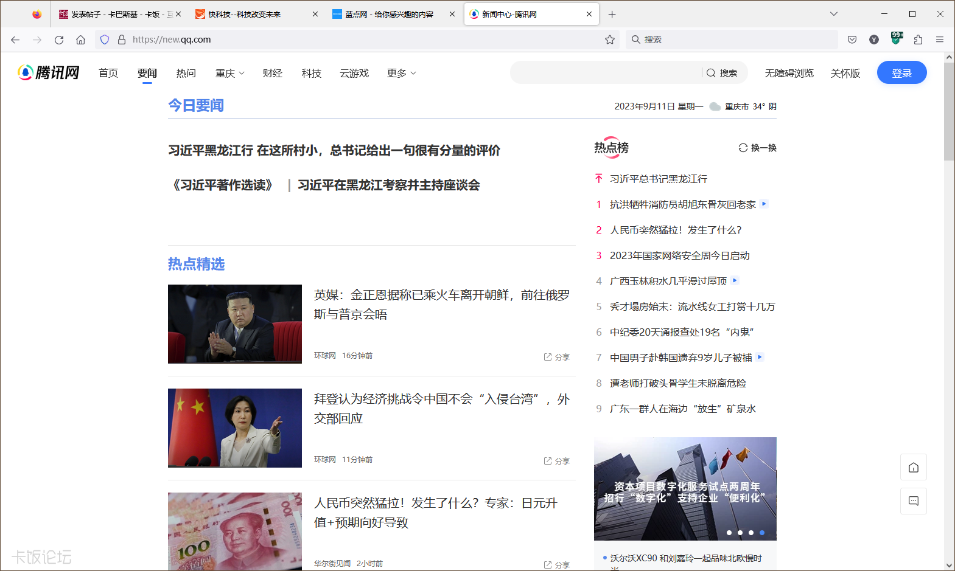Open the 沃尔沃XC90 和刘嘉玲 link
955x571 pixels.
(x=686, y=558)
